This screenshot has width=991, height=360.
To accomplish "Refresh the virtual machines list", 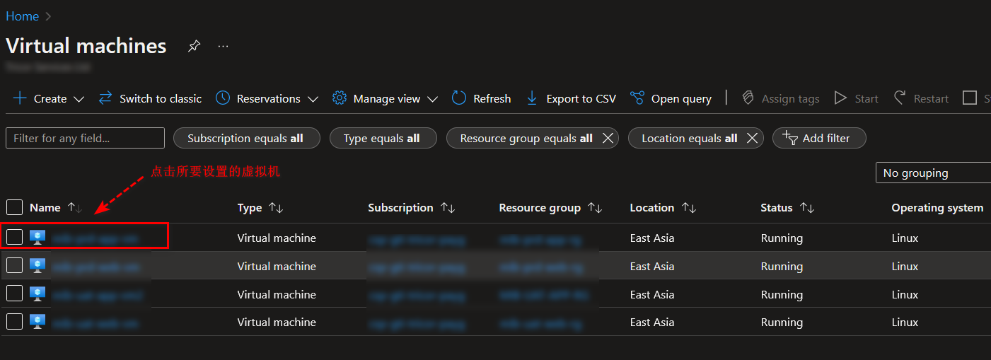I will 481,98.
